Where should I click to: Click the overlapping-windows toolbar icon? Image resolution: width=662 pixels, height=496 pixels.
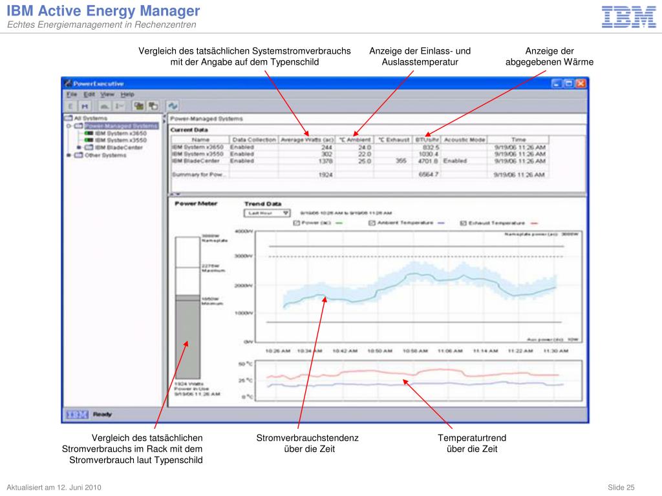pos(153,106)
